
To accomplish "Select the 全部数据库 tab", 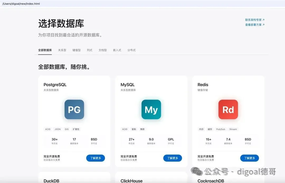I will tap(45, 50).
